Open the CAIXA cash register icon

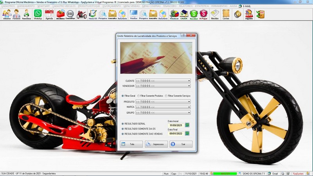point(184,14)
